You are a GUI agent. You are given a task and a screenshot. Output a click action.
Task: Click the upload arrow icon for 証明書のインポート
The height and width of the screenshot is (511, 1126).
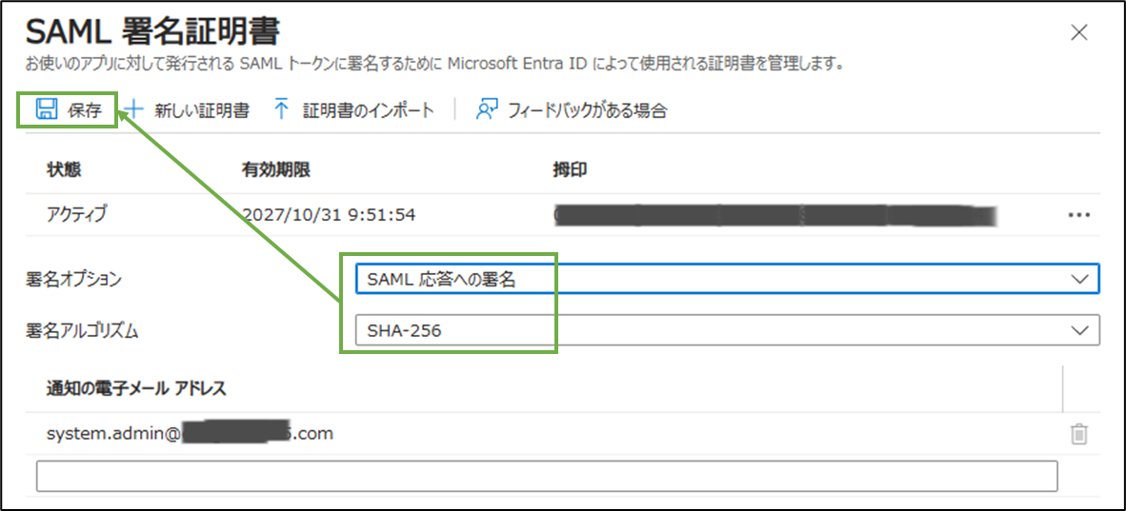pyautogui.click(x=282, y=109)
